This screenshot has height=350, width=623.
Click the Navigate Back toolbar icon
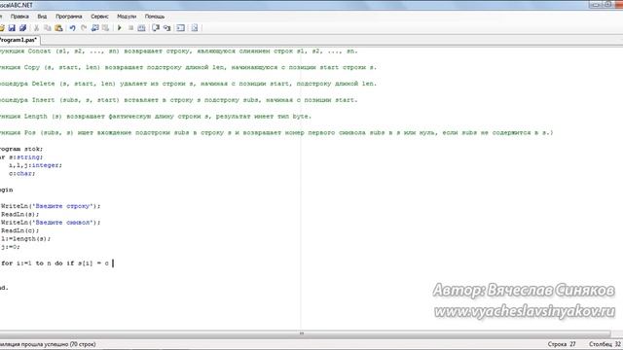pos(94,28)
